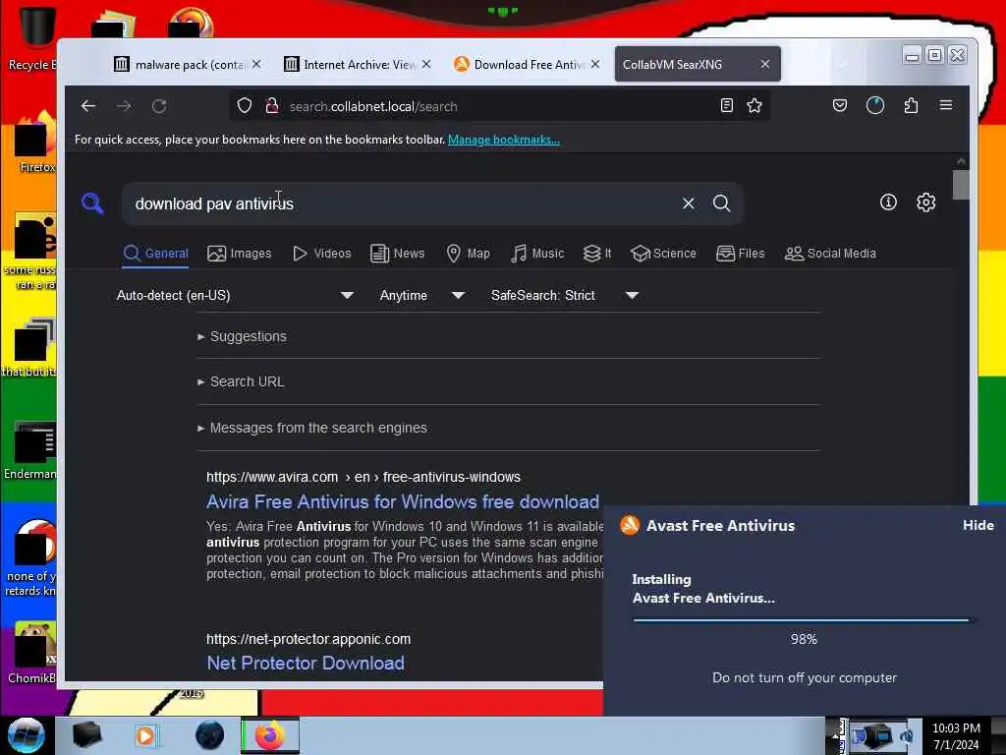
Task: Open media player taskbar icon
Action: [145, 735]
